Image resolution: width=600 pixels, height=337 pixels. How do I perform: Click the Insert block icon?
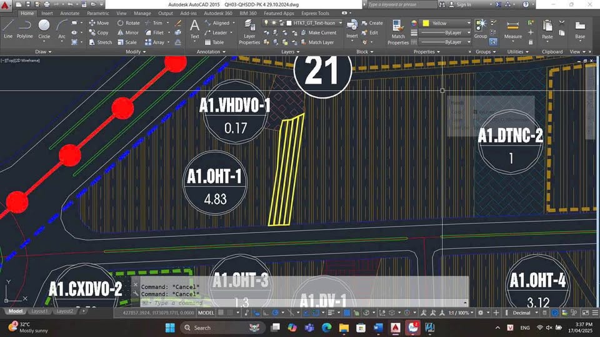[x=352, y=28]
